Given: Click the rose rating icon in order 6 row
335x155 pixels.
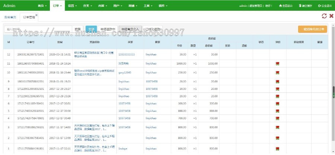Looking at the screenshot, I should point(278,104).
